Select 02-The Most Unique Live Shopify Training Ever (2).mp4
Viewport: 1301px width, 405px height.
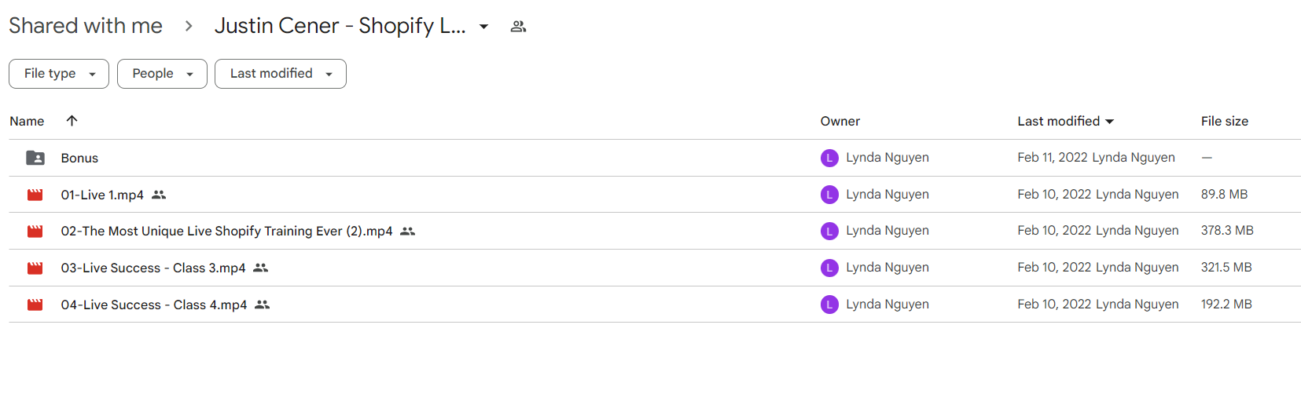click(x=226, y=231)
